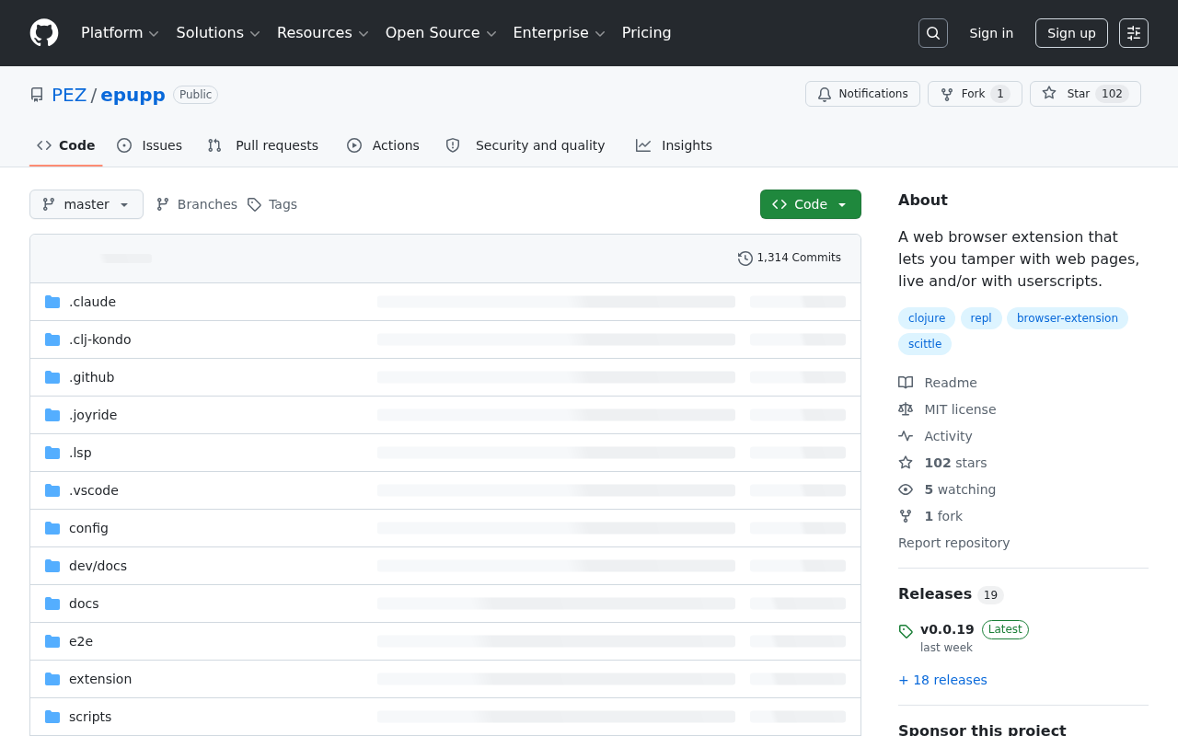Click the commits history clock icon
Image resolution: width=1178 pixels, height=736 pixels.
[x=745, y=259]
